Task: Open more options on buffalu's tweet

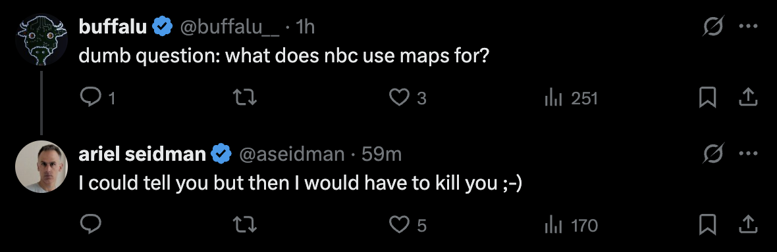Action: point(748,27)
